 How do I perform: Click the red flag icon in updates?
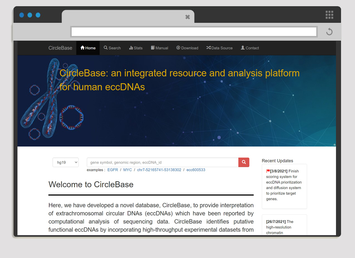point(268,171)
